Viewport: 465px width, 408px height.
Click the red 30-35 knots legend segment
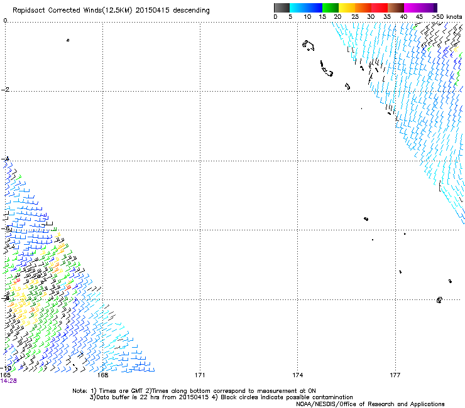[380, 8]
